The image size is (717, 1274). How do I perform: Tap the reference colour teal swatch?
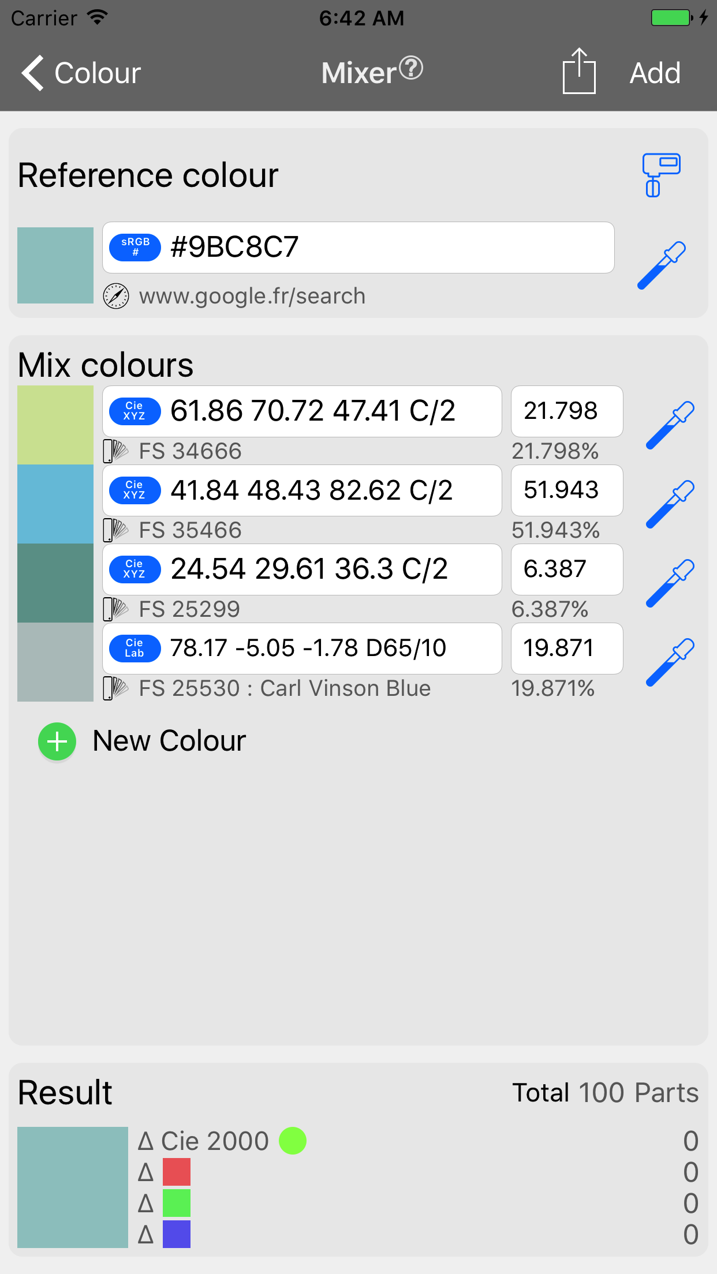coord(55,265)
